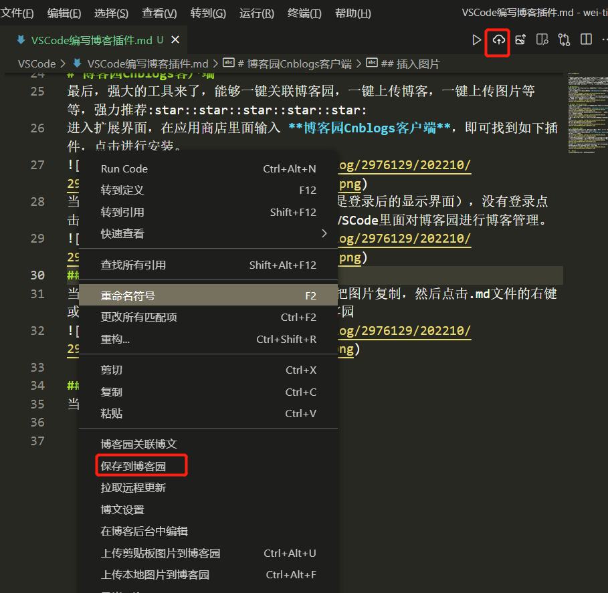Click the open changes compare icon

[564, 39]
